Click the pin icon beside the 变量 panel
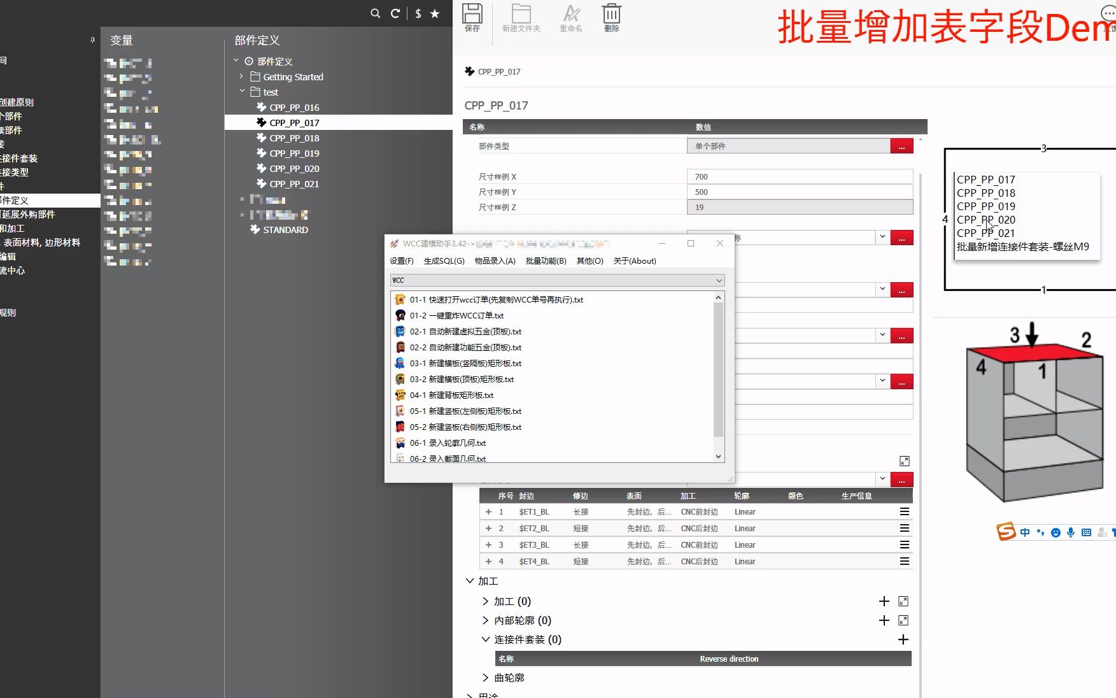This screenshot has height=698, width=1116. pyautogui.click(x=92, y=40)
